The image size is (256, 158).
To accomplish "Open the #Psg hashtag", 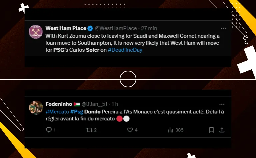I will [x=77, y=112].
